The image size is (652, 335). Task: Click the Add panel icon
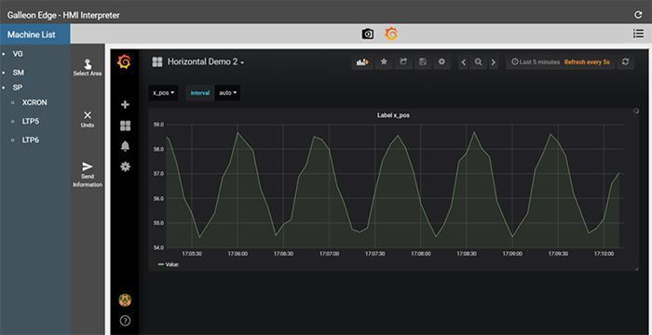[362, 62]
